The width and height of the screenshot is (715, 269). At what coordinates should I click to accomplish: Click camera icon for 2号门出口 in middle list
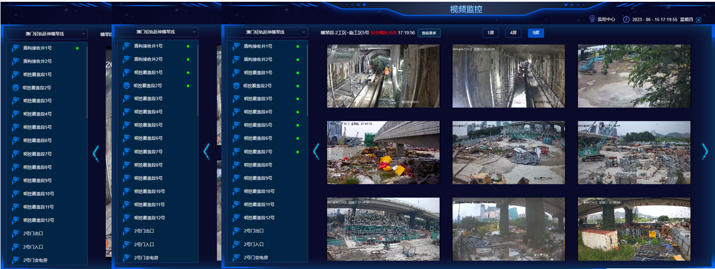[x=126, y=231]
